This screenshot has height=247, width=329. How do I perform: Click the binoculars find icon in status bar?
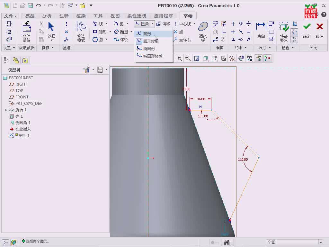point(227,242)
